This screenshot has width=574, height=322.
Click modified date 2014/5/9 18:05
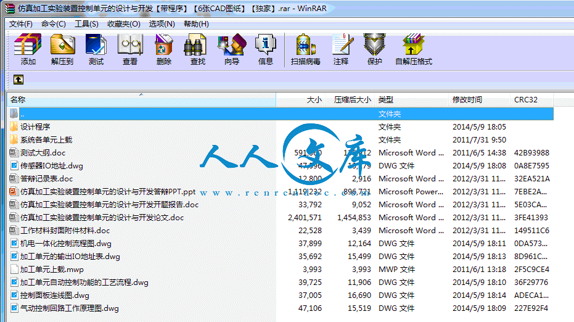click(x=479, y=126)
